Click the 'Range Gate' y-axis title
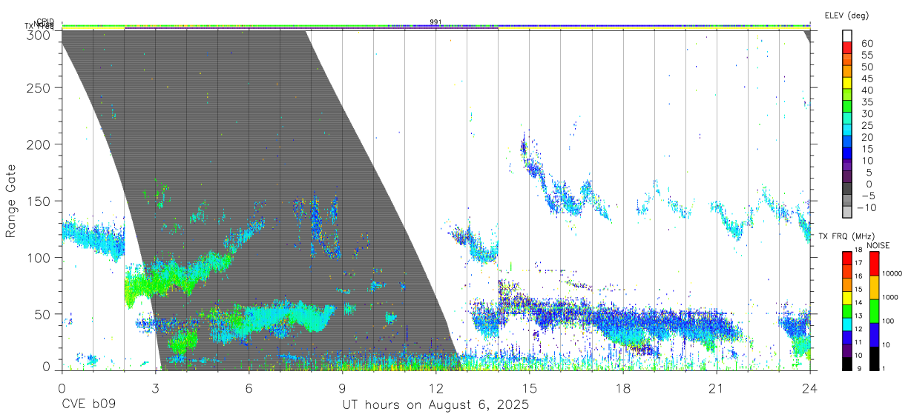The height and width of the screenshot is (420, 911). (11, 201)
